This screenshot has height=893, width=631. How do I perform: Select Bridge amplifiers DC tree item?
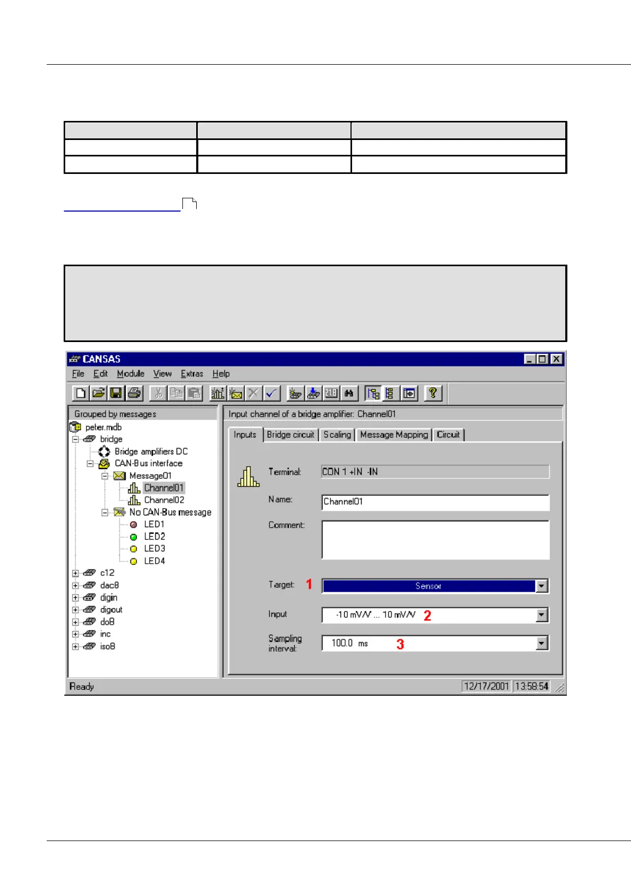click(151, 451)
